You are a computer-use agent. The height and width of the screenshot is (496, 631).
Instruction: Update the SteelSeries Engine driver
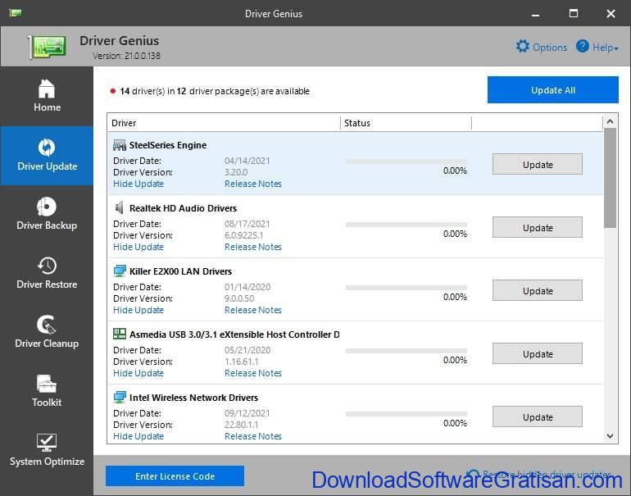tap(538, 164)
